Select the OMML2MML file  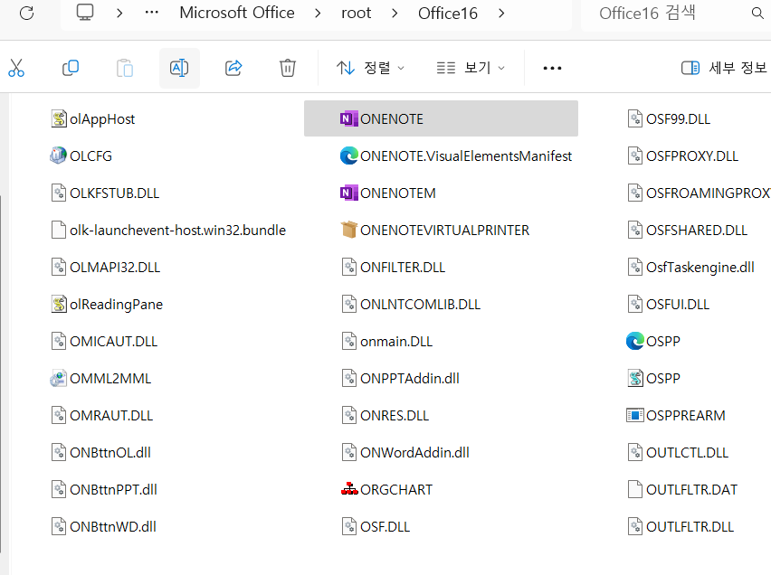click(x=100, y=379)
